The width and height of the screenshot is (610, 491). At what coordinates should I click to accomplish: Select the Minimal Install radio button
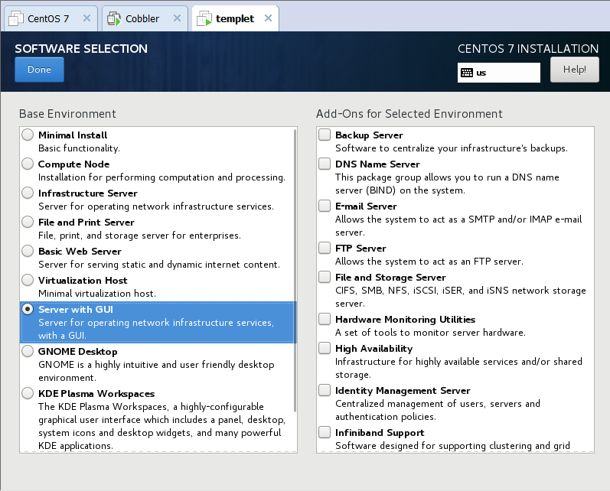pos(28,135)
